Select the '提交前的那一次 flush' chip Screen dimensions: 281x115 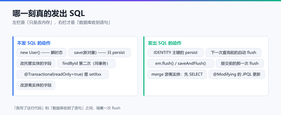point(240,63)
